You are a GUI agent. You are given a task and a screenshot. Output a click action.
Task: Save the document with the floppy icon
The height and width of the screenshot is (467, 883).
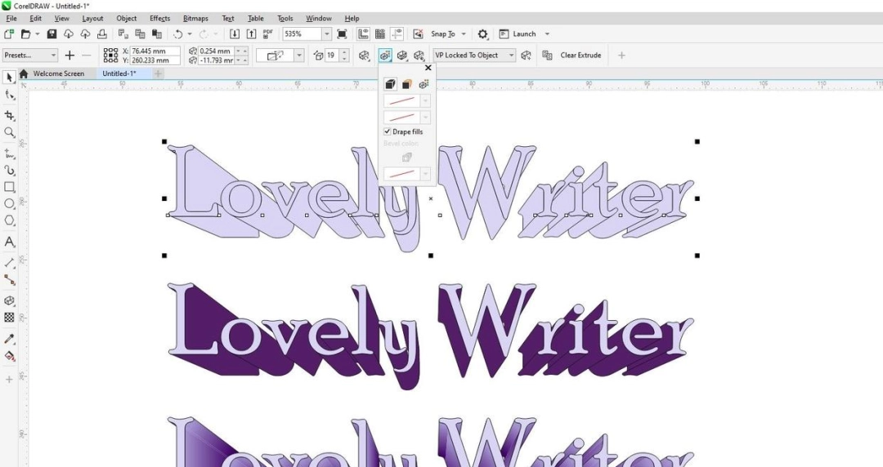pos(52,34)
